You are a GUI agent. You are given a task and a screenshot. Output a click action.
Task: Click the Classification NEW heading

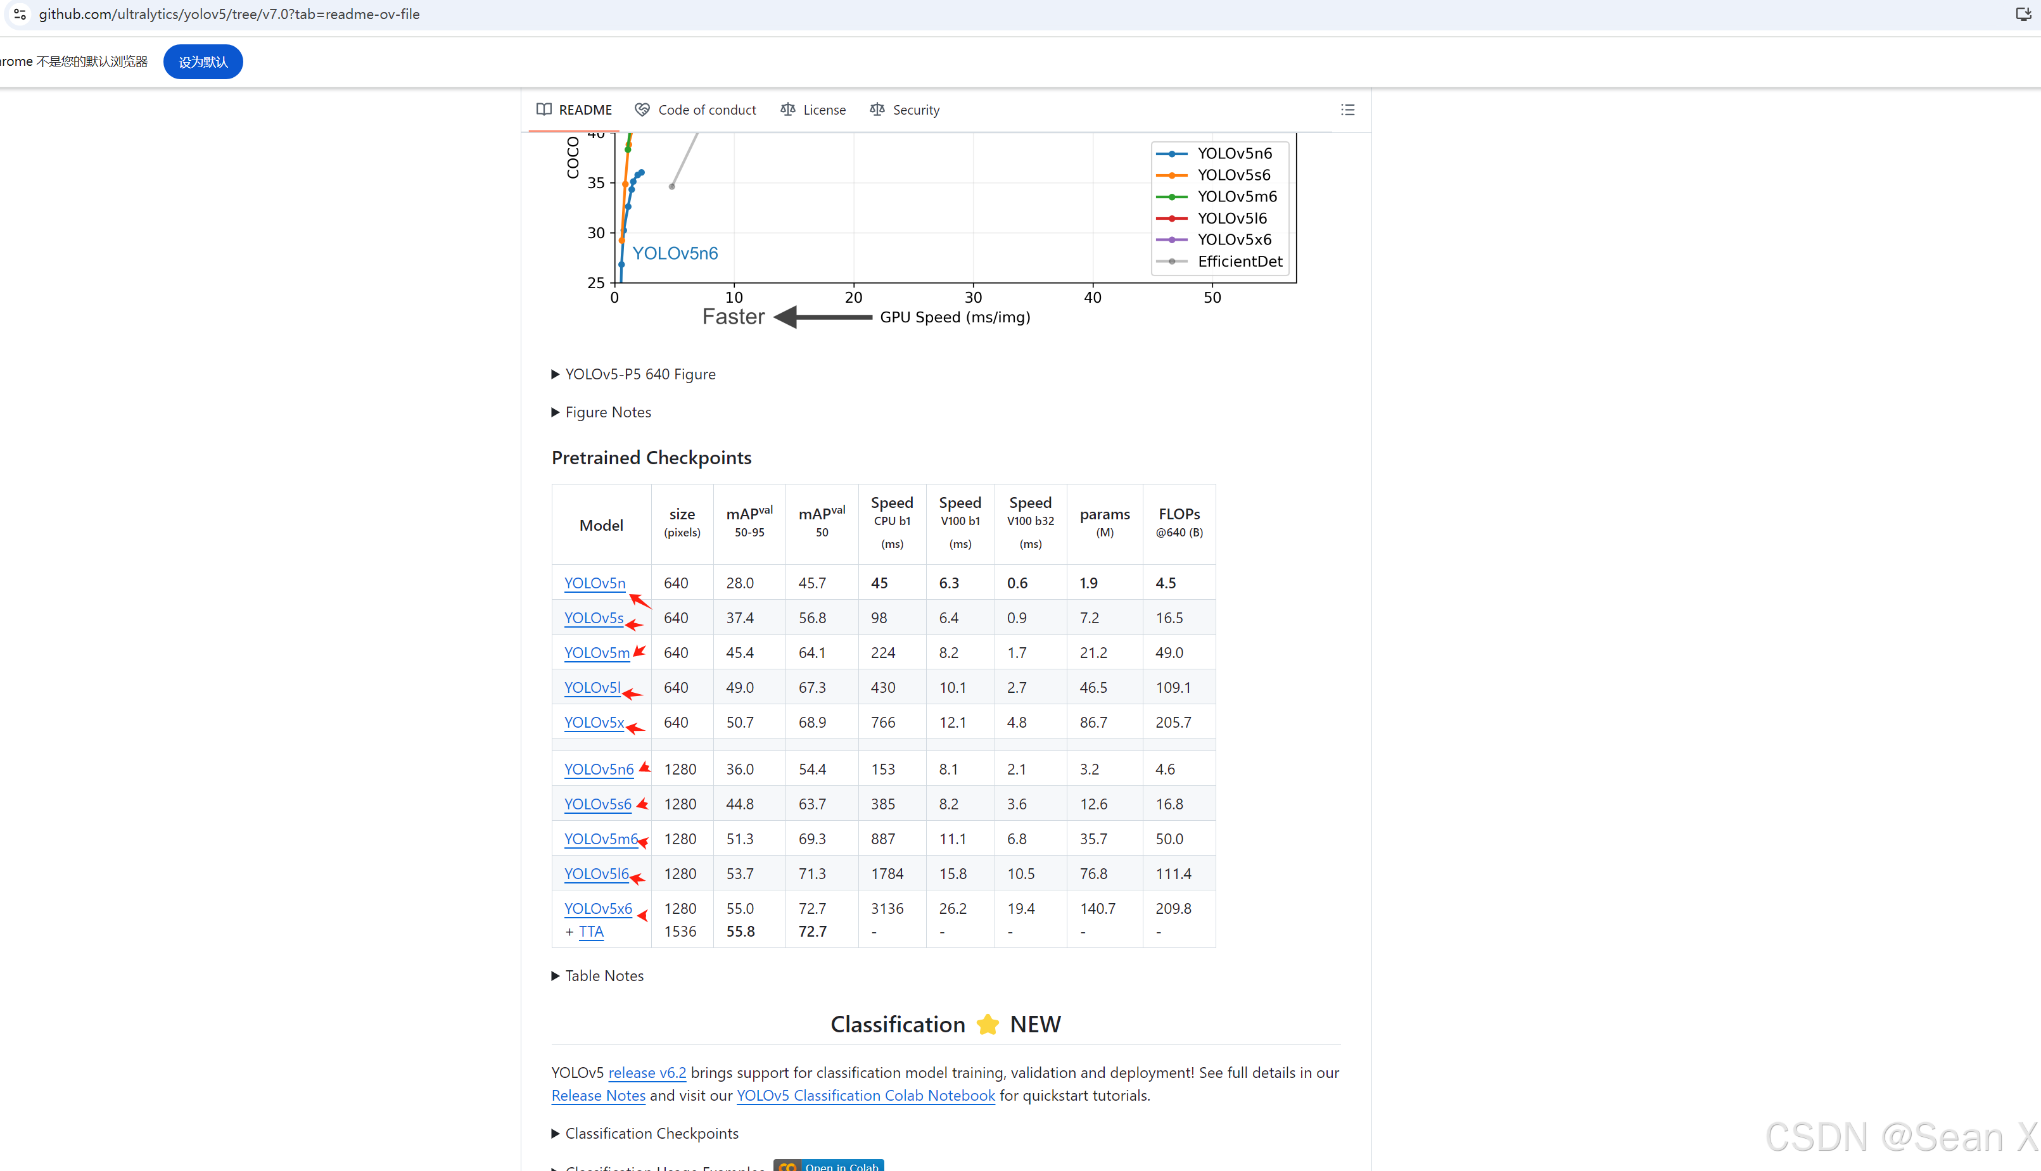click(946, 1025)
